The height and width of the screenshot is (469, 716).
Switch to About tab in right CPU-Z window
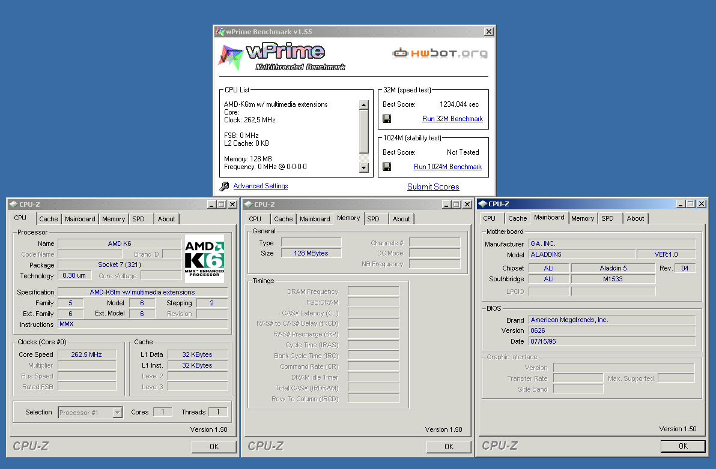pos(635,218)
